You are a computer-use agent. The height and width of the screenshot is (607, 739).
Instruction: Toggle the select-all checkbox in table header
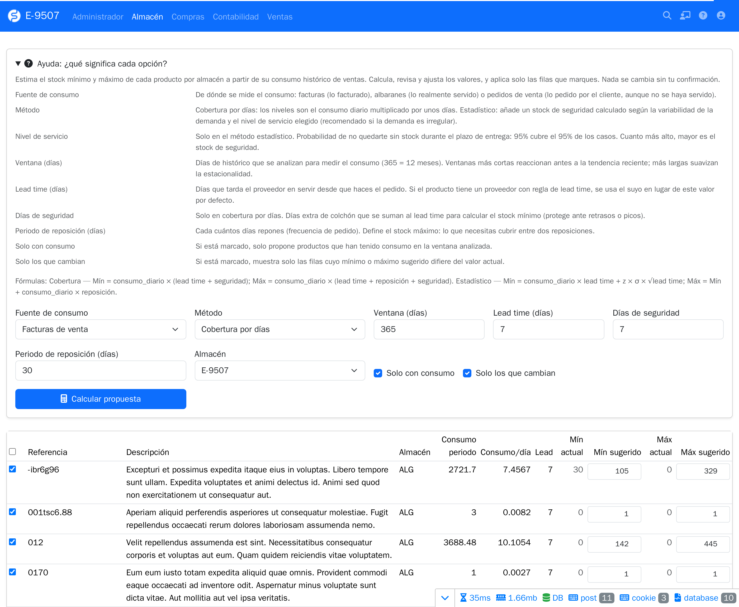click(13, 452)
